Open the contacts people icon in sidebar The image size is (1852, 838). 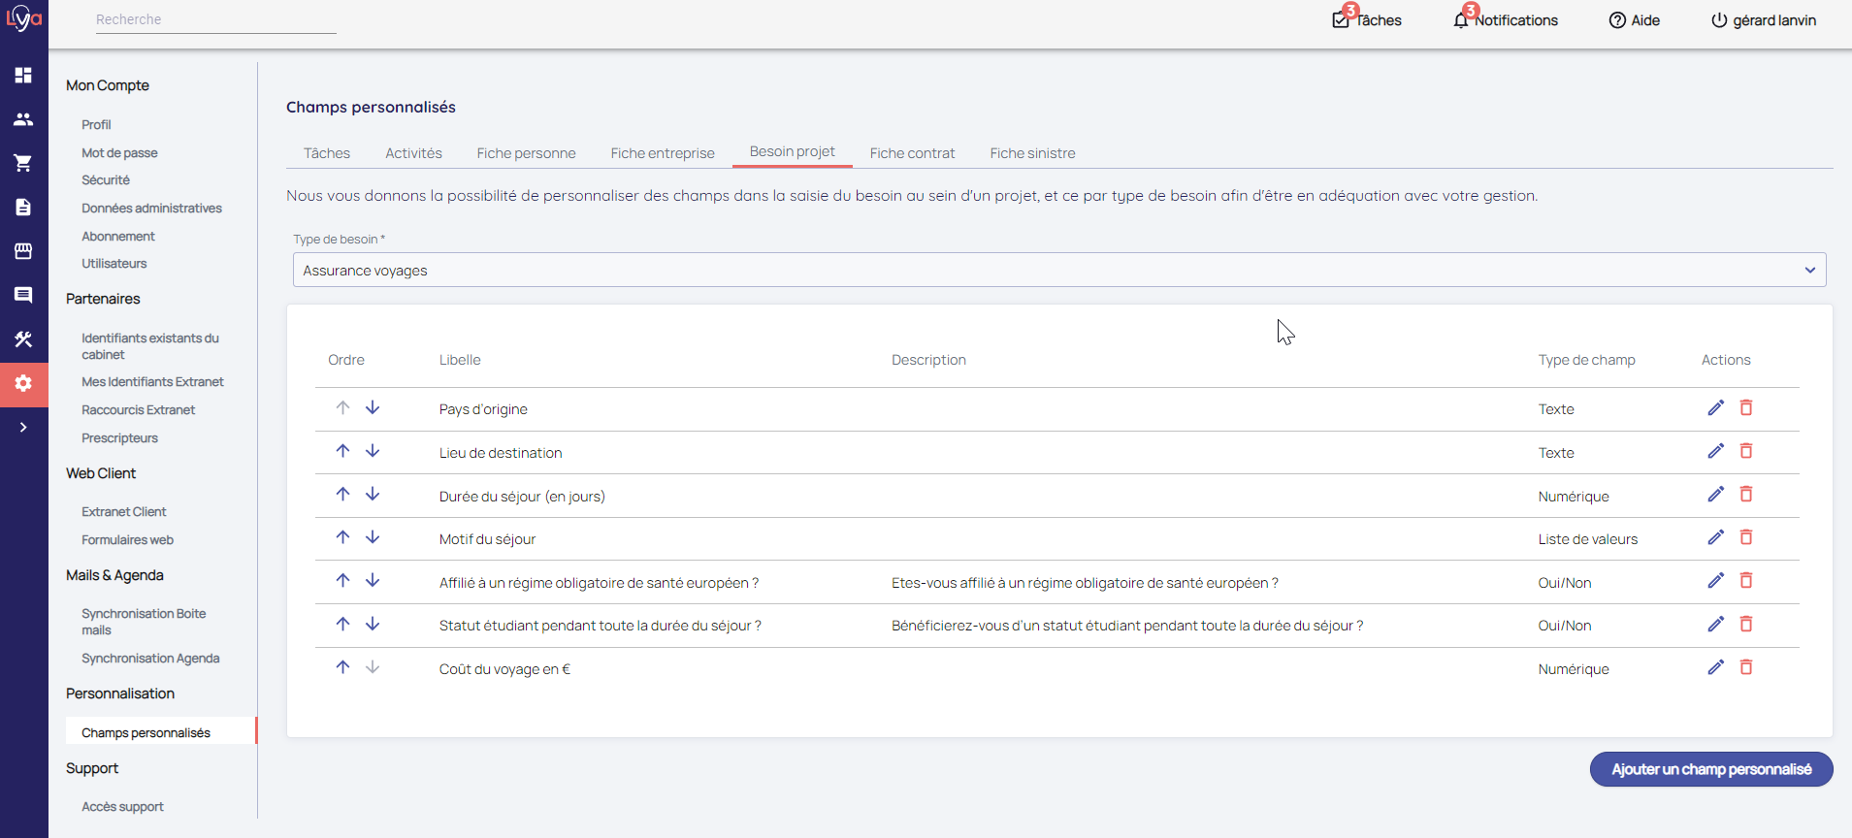coord(23,119)
